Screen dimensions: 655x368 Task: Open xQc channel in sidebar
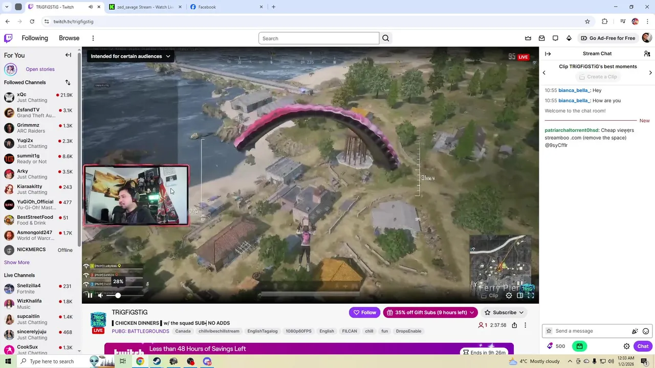point(39,98)
